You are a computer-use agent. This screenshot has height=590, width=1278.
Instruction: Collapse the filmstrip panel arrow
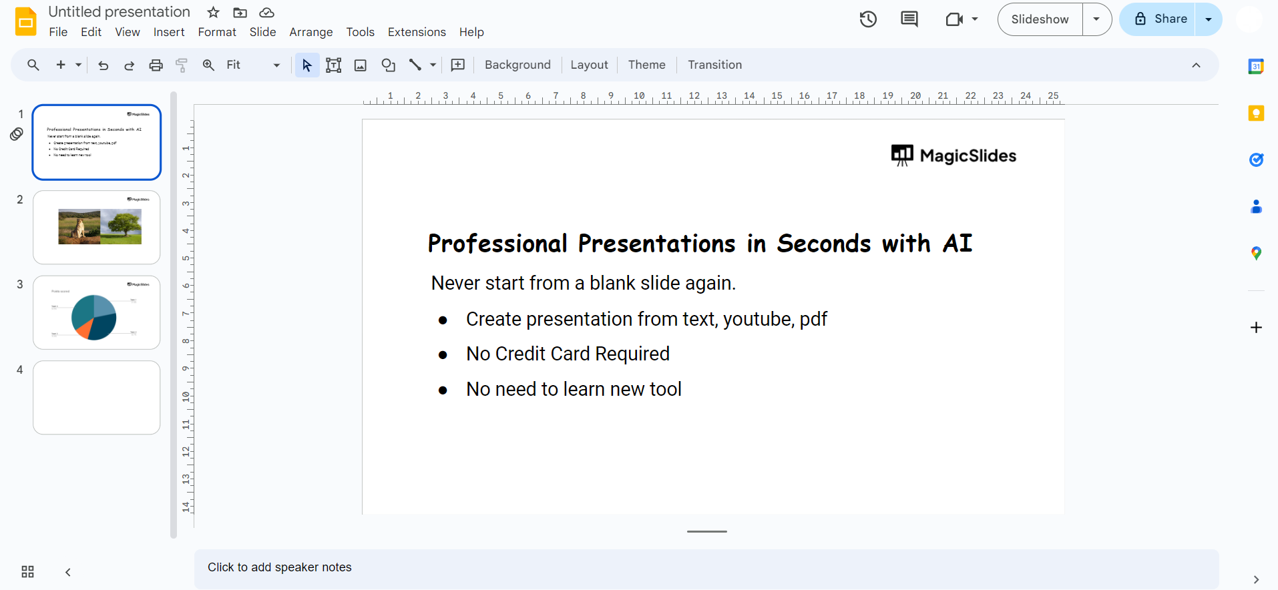tap(67, 572)
